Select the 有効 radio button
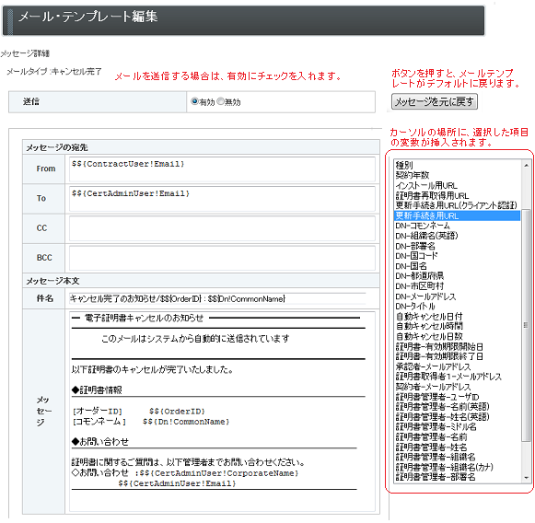 (194, 101)
